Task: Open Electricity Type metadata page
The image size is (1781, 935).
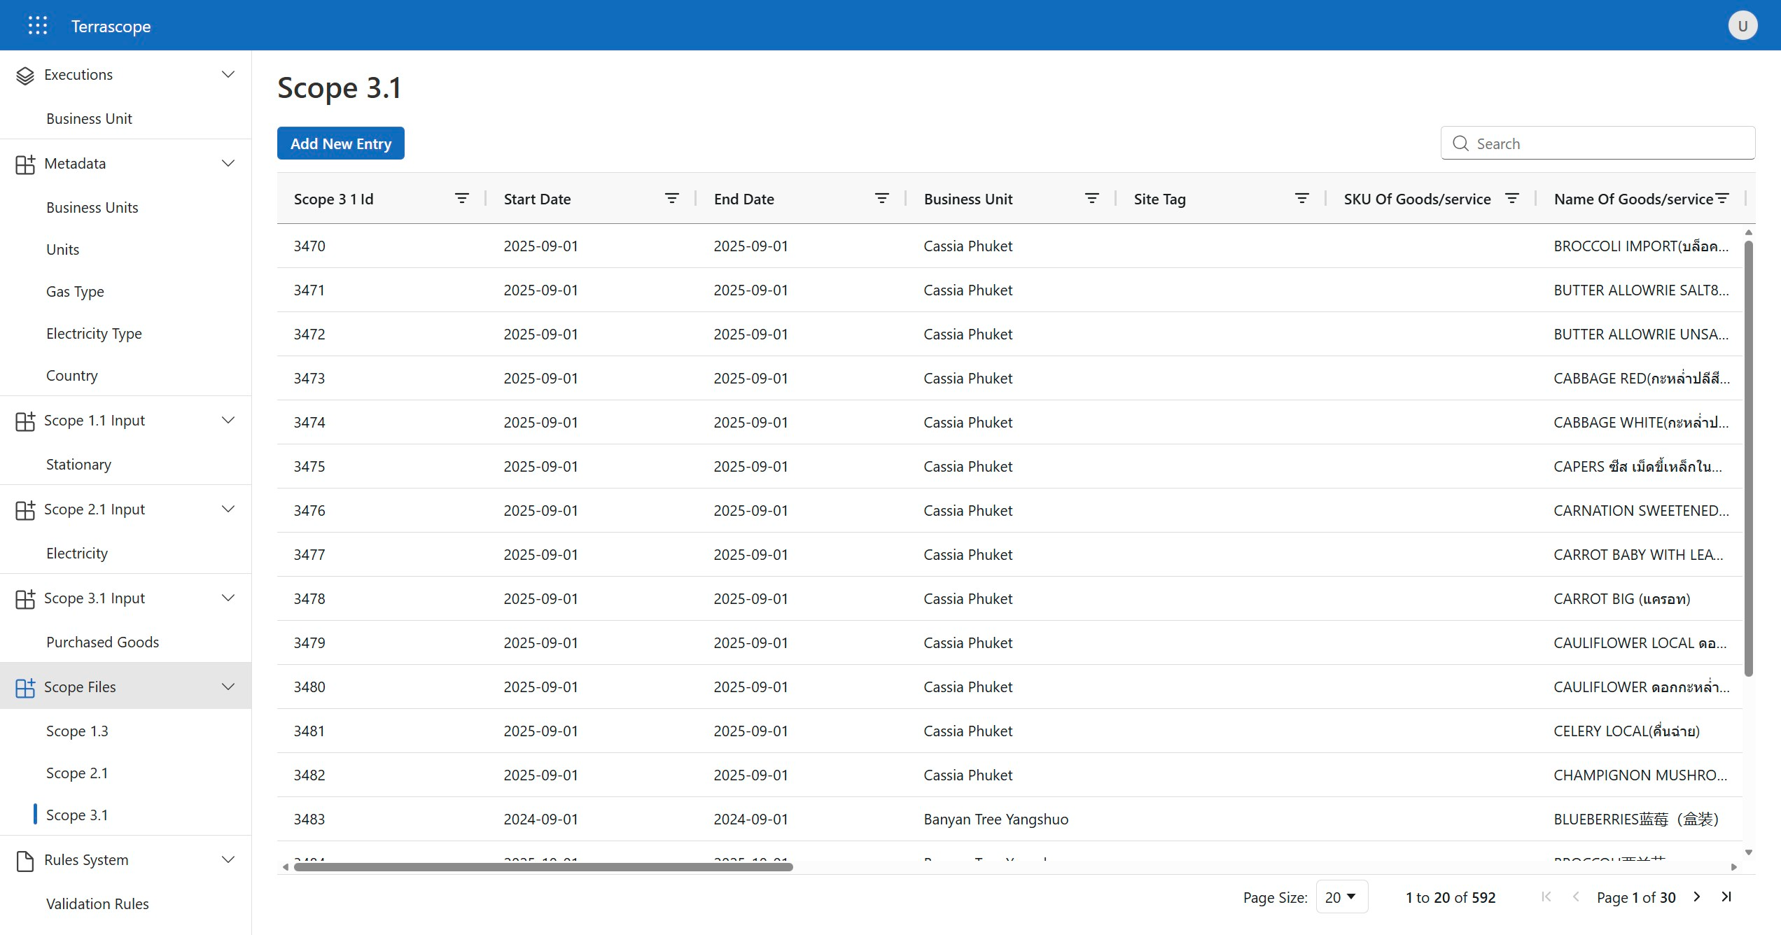Action: [94, 333]
